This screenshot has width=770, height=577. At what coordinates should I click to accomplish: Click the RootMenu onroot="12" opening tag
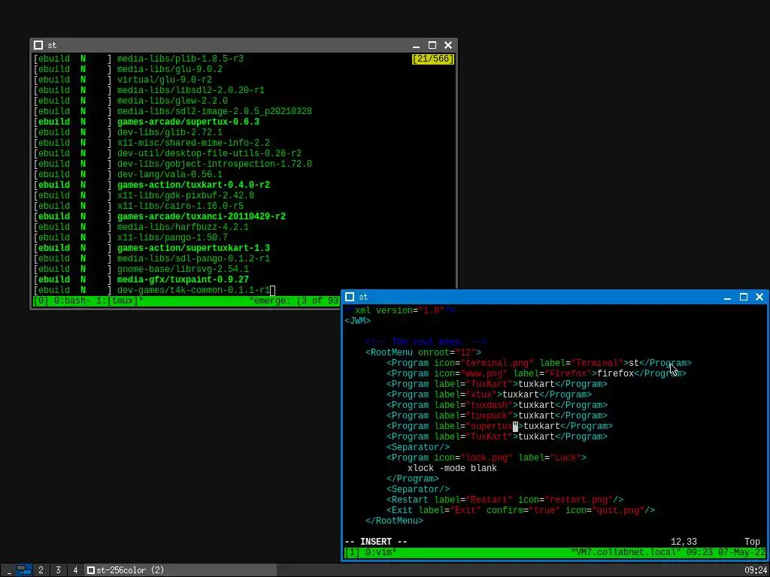tap(423, 352)
